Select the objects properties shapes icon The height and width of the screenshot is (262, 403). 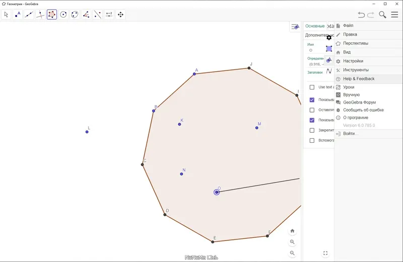pyautogui.click(x=329, y=60)
